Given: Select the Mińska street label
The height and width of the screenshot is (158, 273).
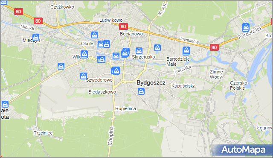Looking at the screenshot, I should click(27, 27).
